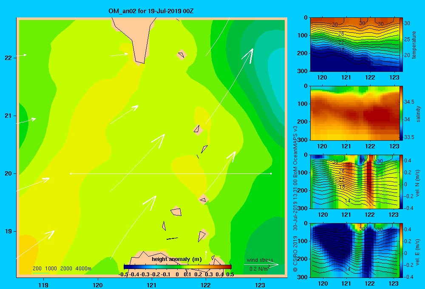Click the "-0.4" tick on vel. E color bar
Screen dimensions: 425x289
409,277
